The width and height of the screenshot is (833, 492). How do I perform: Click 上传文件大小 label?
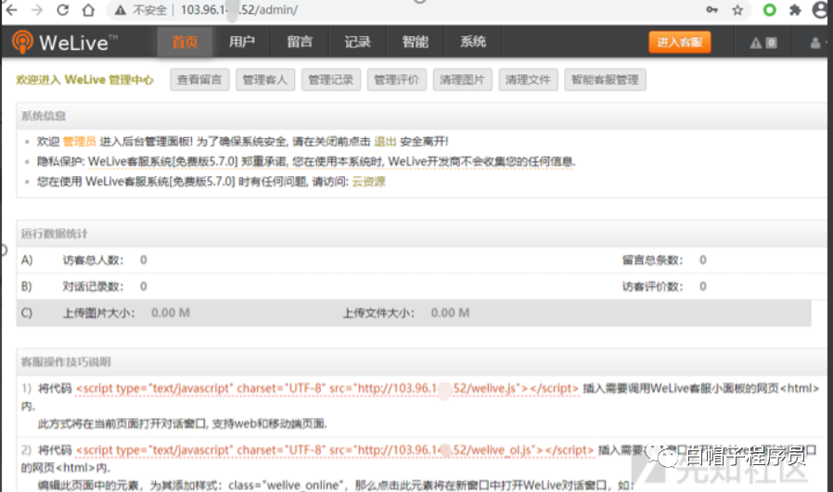(x=378, y=313)
